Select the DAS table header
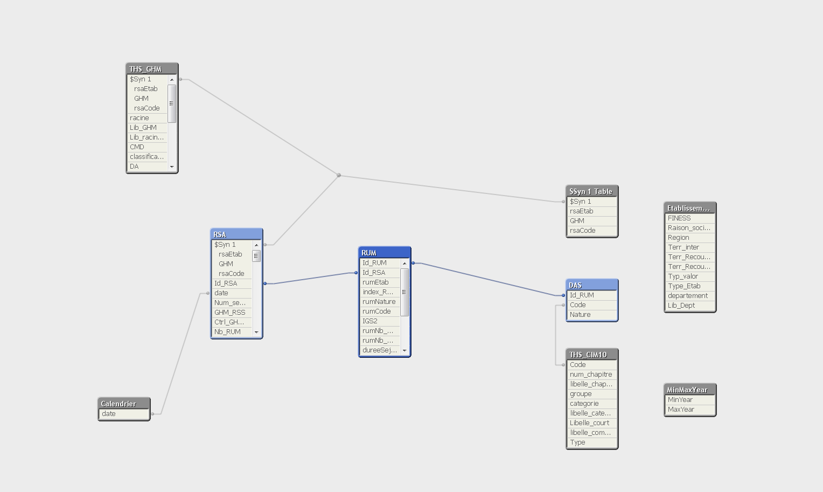This screenshot has height=492, width=823. pos(592,285)
